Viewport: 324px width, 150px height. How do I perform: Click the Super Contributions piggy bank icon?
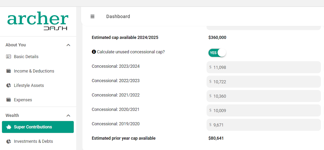[9, 127]
